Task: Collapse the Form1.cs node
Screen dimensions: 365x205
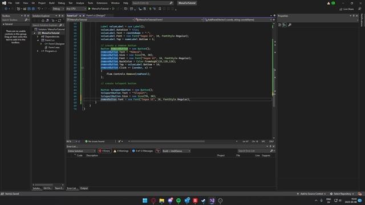Action: [38, 40]
